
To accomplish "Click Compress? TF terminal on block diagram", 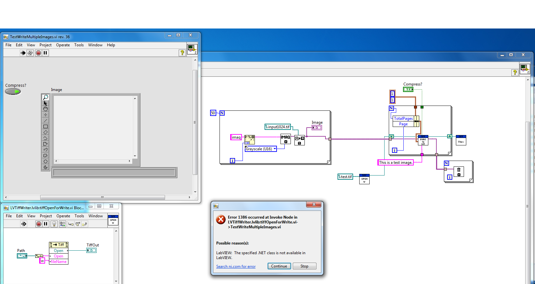I will (408, 89).
